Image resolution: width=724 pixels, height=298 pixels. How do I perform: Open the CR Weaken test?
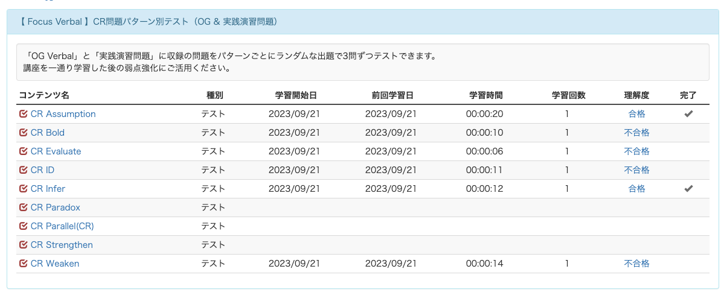click(54, 264)
